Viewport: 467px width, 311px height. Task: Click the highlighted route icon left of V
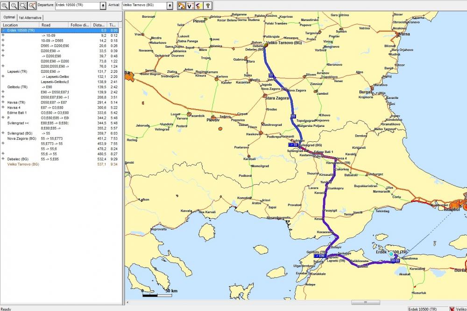pos(181,6)
